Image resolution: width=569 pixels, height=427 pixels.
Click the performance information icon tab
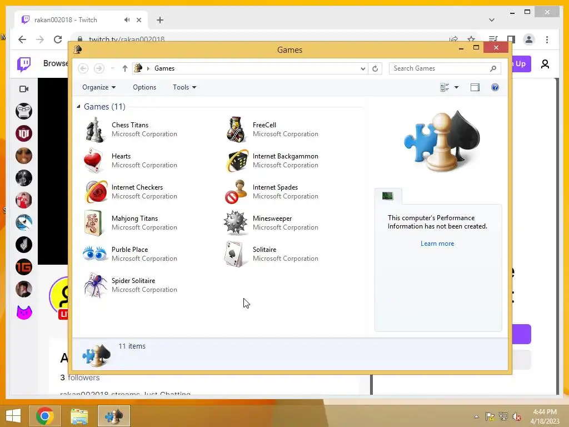pos(387,196)
